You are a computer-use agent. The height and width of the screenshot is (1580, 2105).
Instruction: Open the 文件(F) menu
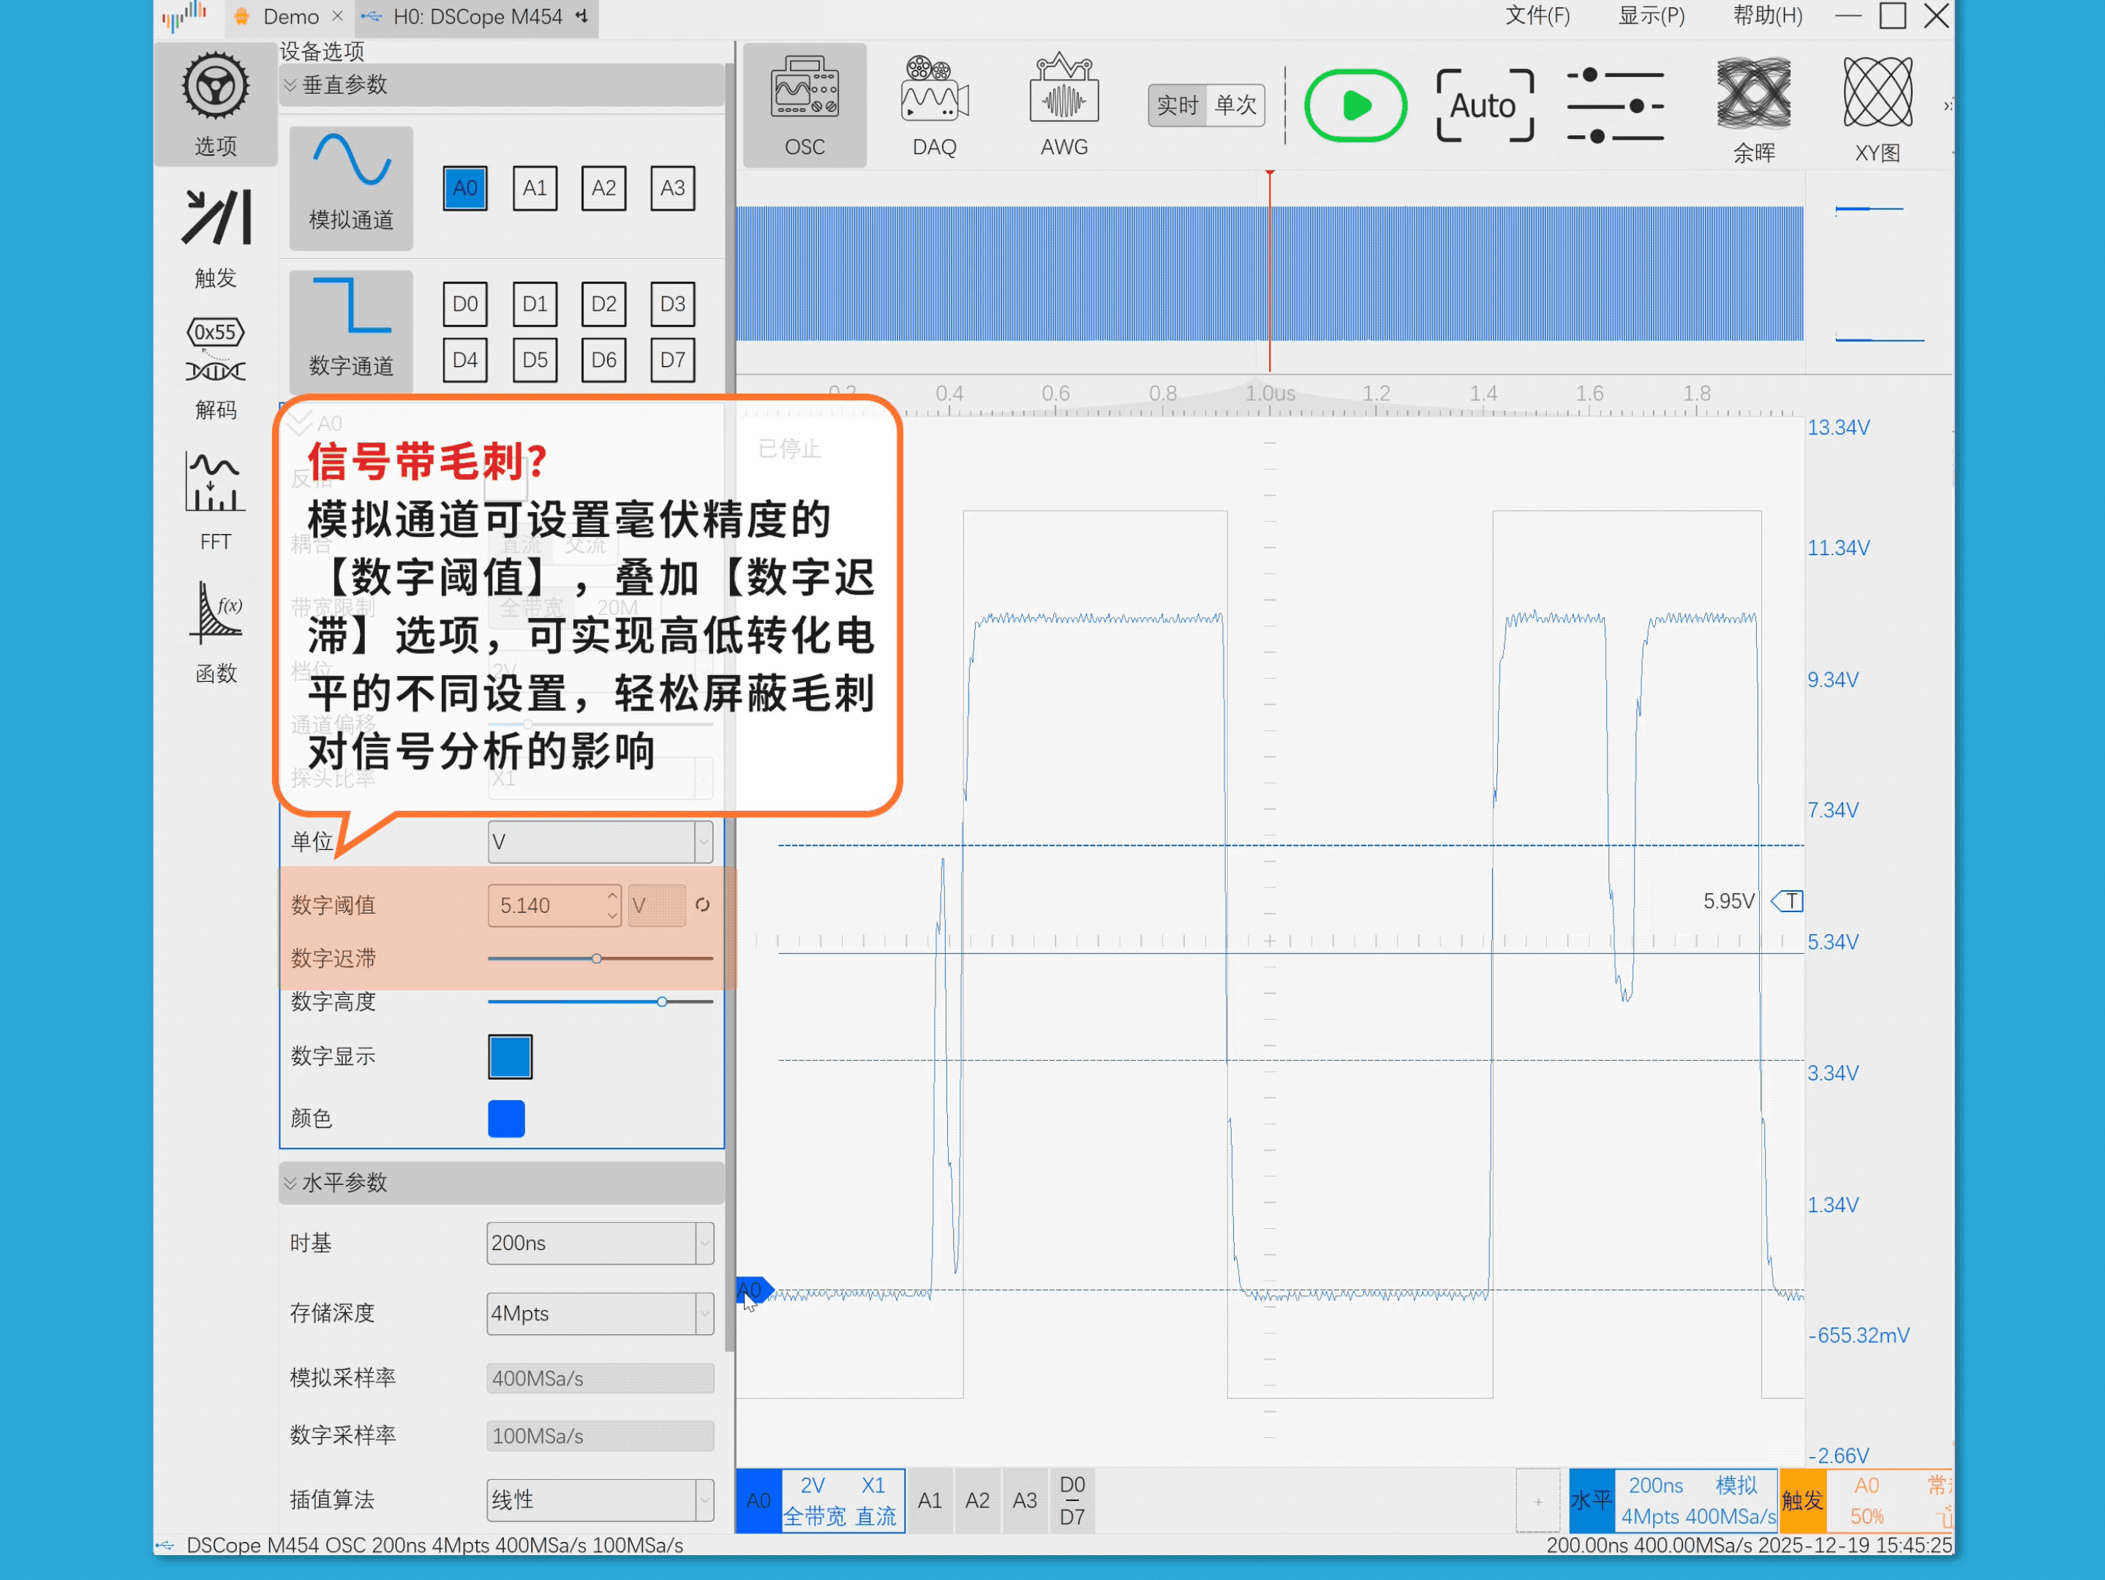[1537, 16]
